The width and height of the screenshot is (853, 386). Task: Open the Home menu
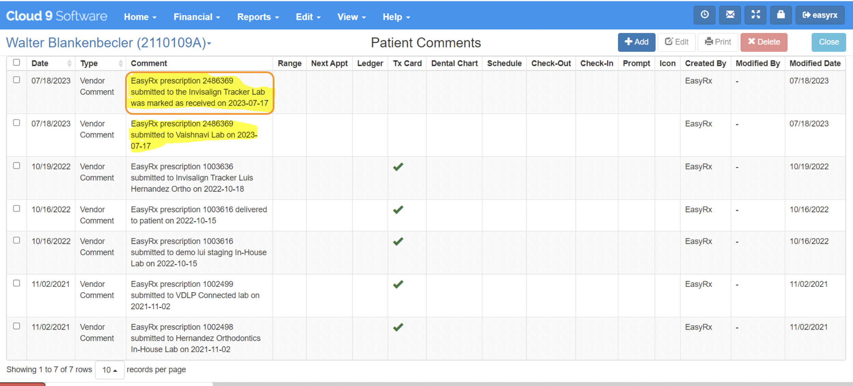(x=140, y=17)
